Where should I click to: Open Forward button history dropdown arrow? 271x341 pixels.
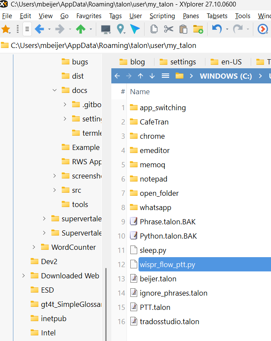click(70, 29)
